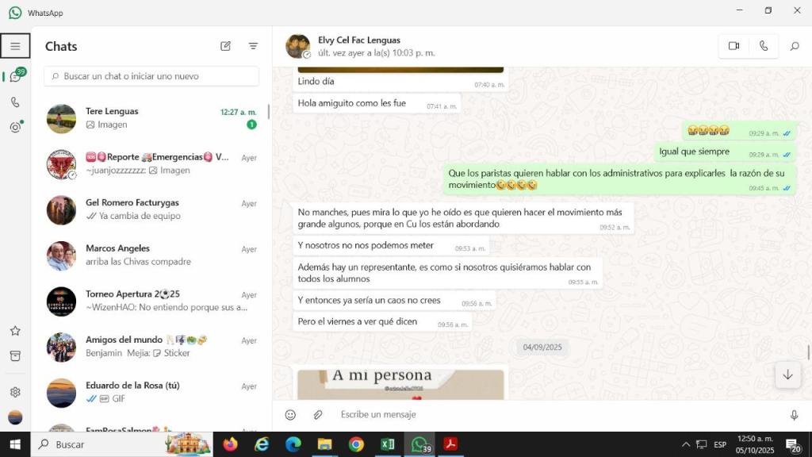Open the chat filter options
Screen dimensions: 812x457
click(253, 46)
